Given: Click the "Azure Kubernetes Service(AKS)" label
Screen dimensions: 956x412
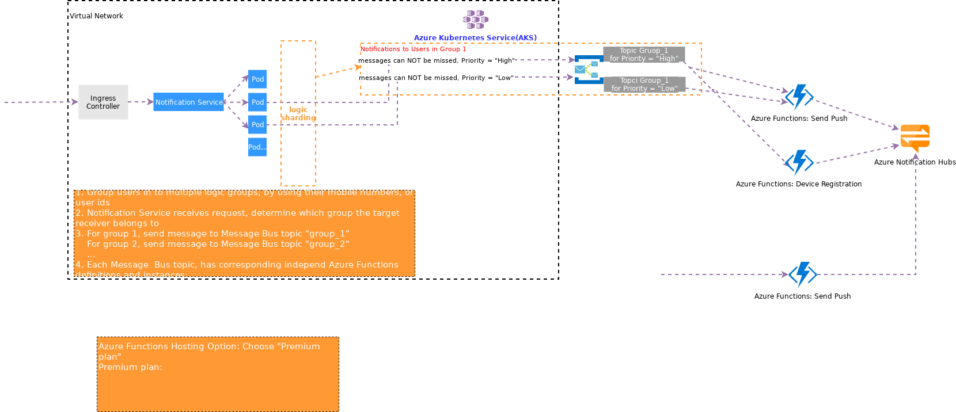Looking at the screenshot, I should [475, 38].
